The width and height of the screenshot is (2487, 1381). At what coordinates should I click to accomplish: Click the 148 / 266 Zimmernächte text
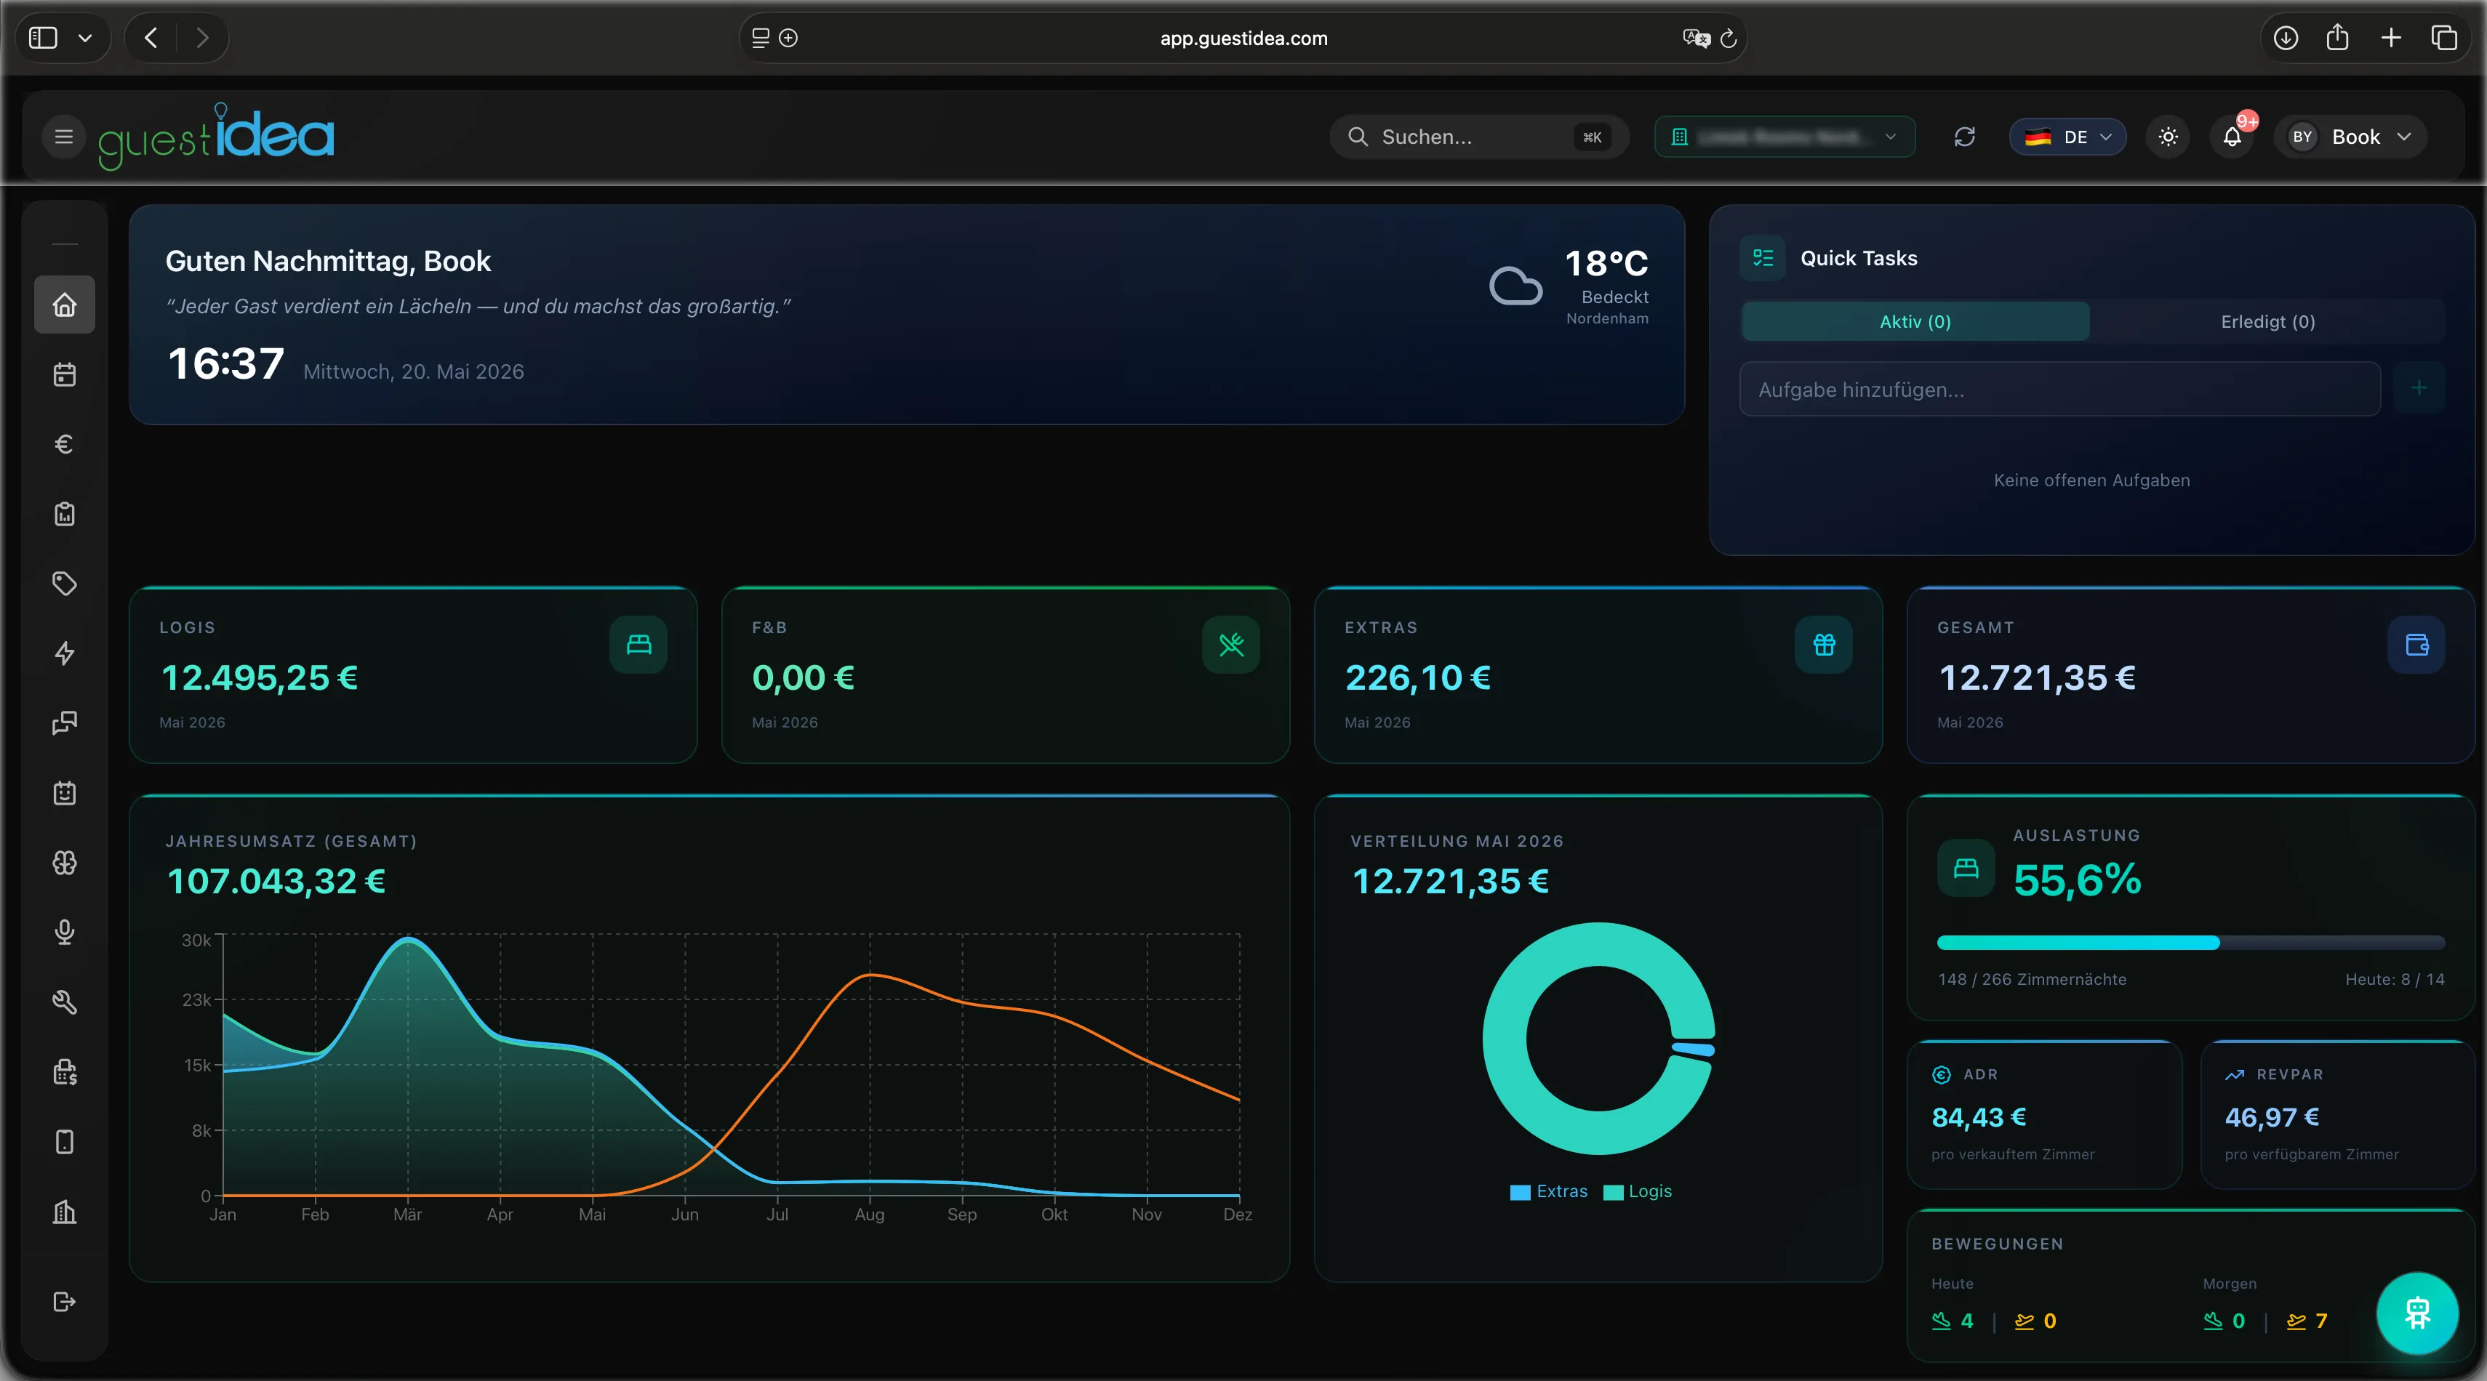[x=2031, y=980]
